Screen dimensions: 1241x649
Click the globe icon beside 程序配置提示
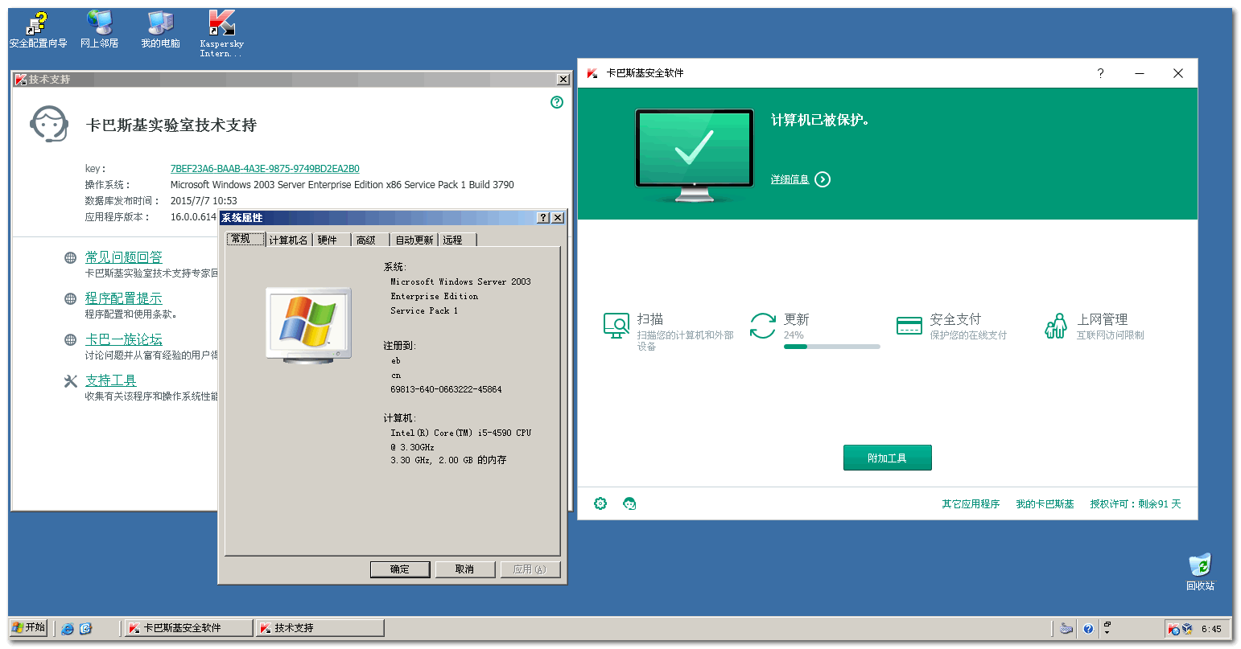click(x=71, y=299)
